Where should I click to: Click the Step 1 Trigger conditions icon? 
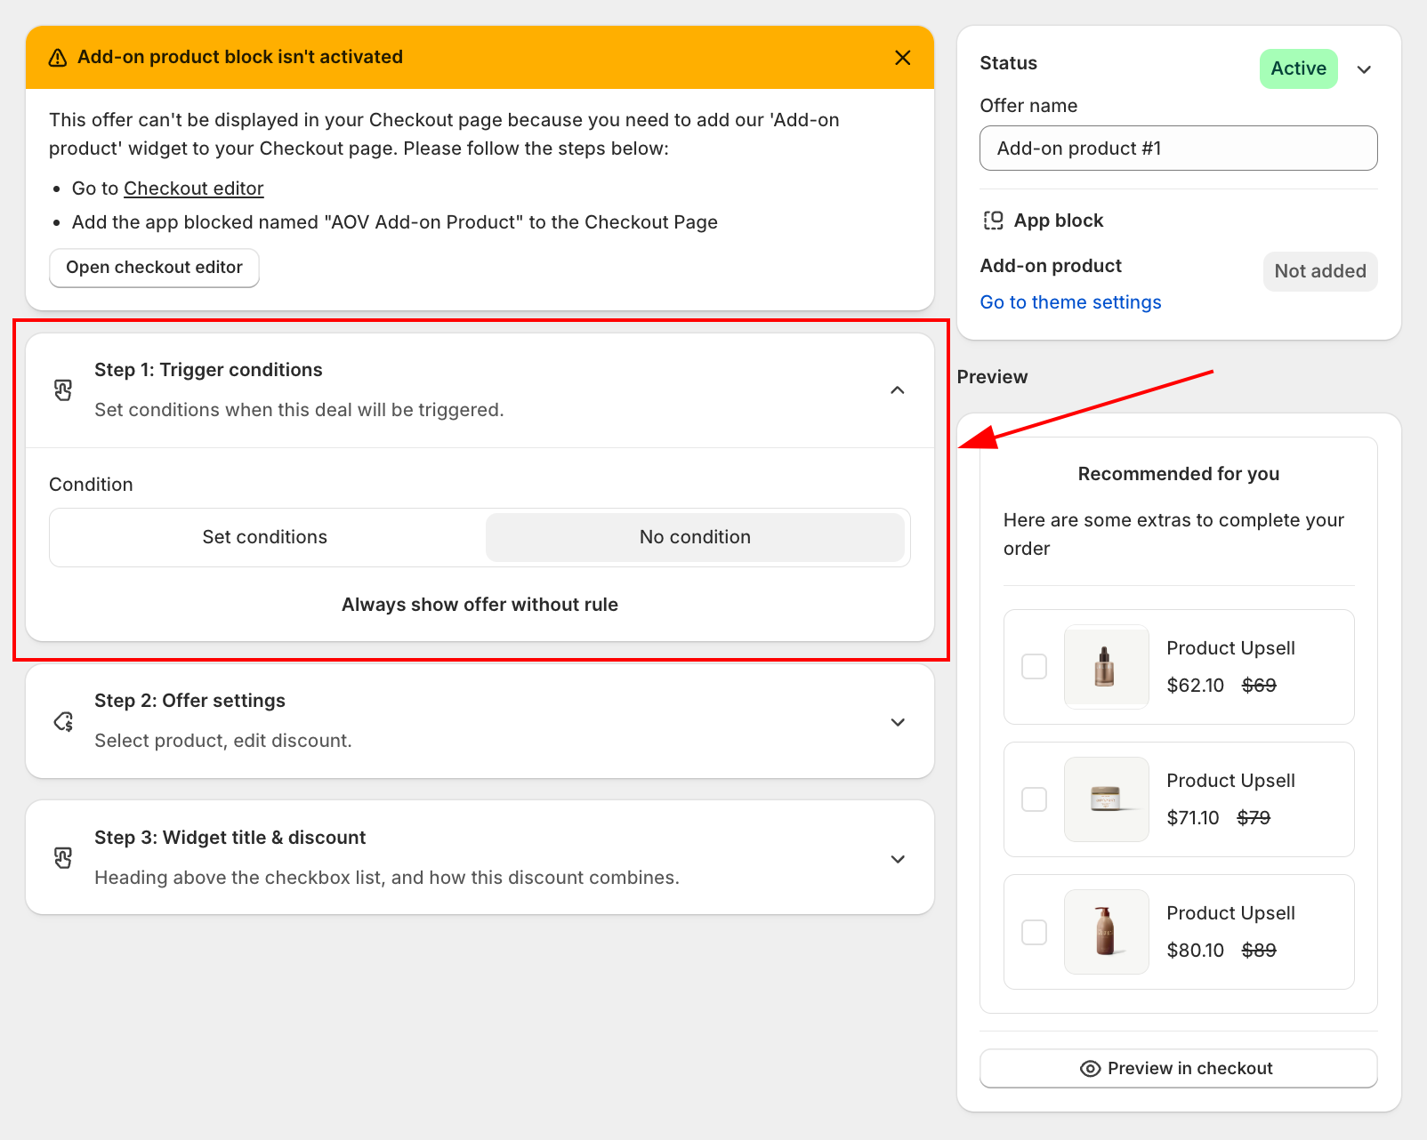tap(63, 390)
